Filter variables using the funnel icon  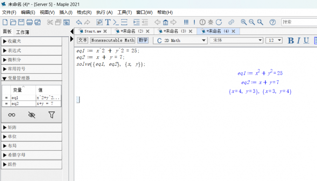[52, 115]
